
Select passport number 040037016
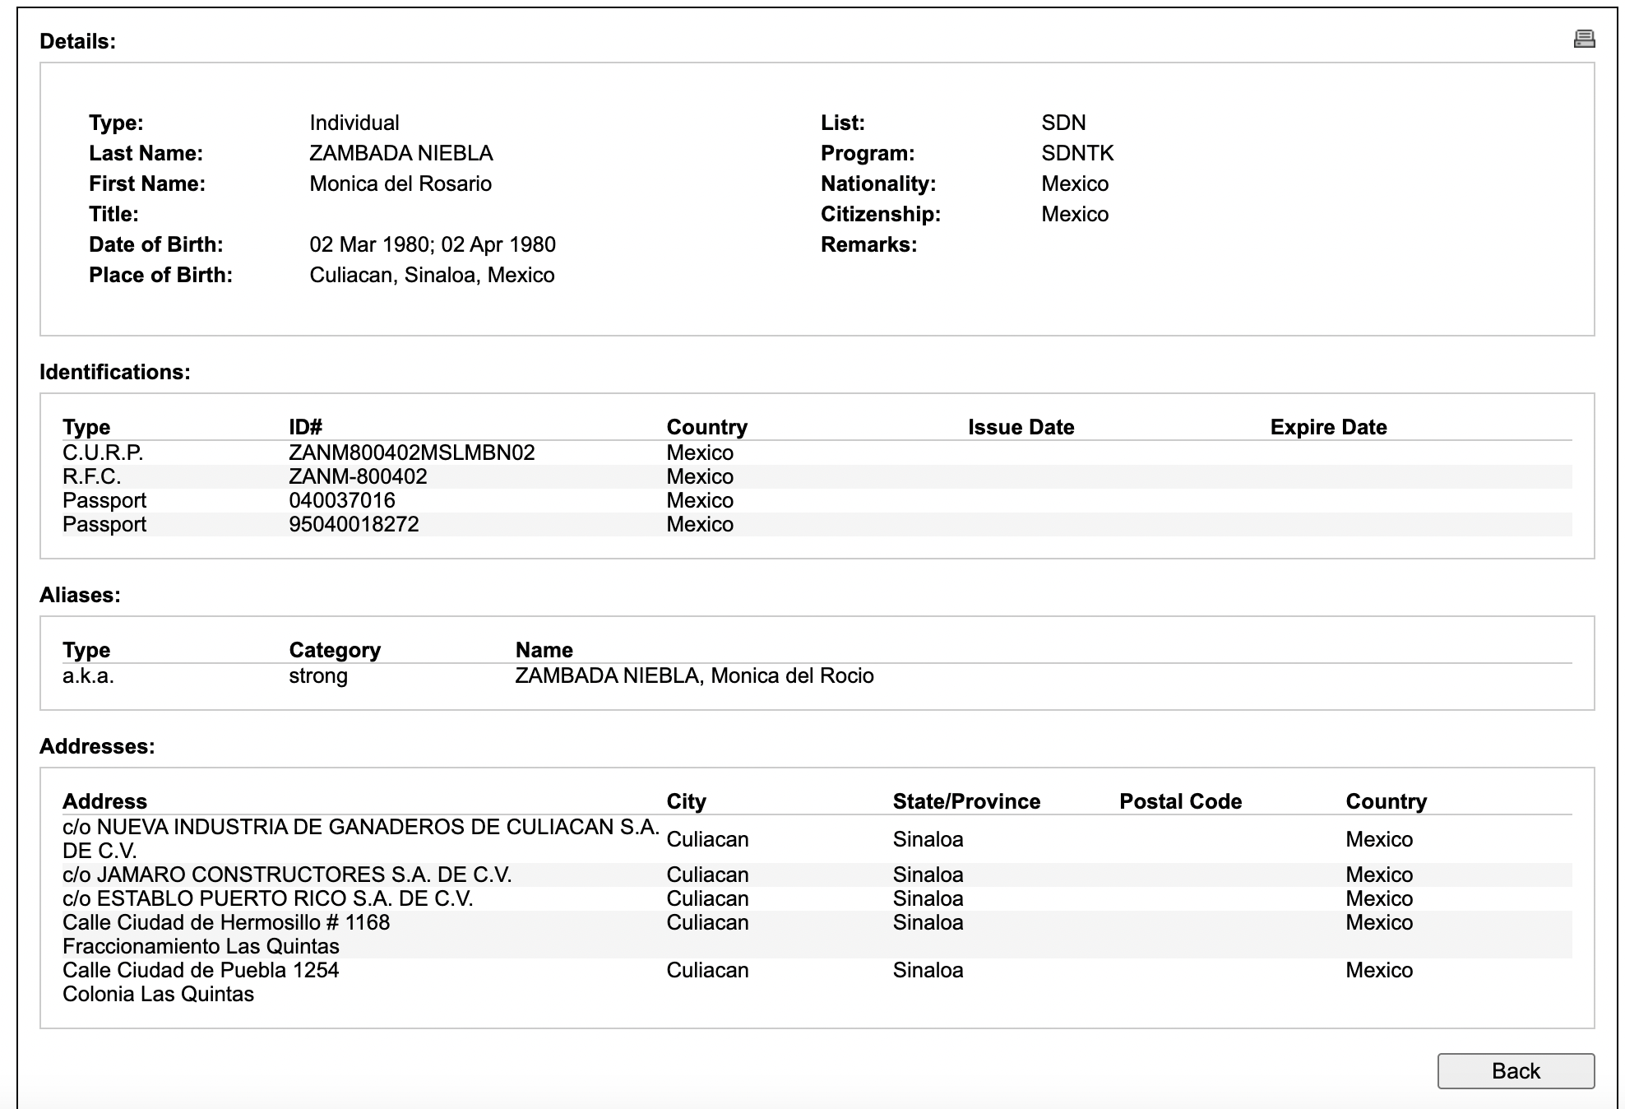click(x=341, y=500)
